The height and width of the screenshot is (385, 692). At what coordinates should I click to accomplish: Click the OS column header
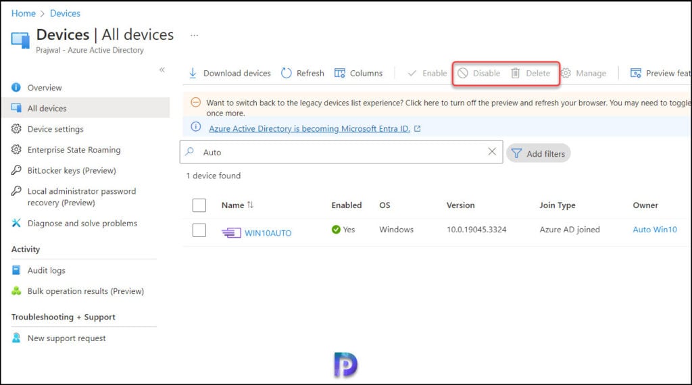[385, 205]
